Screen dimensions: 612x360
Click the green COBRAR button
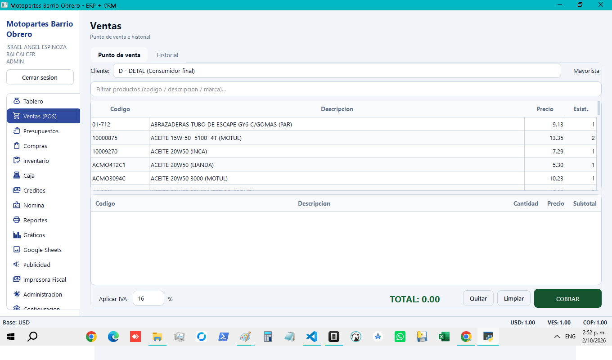click(568, 298)
